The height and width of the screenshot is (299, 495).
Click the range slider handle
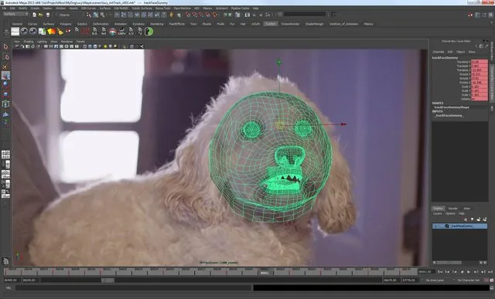(108, 280)
